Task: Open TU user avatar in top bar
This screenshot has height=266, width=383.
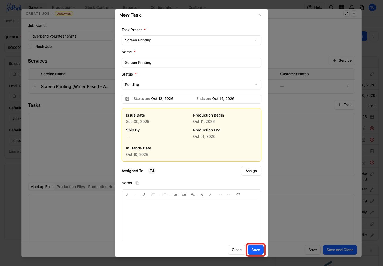Action: (372, 7)
